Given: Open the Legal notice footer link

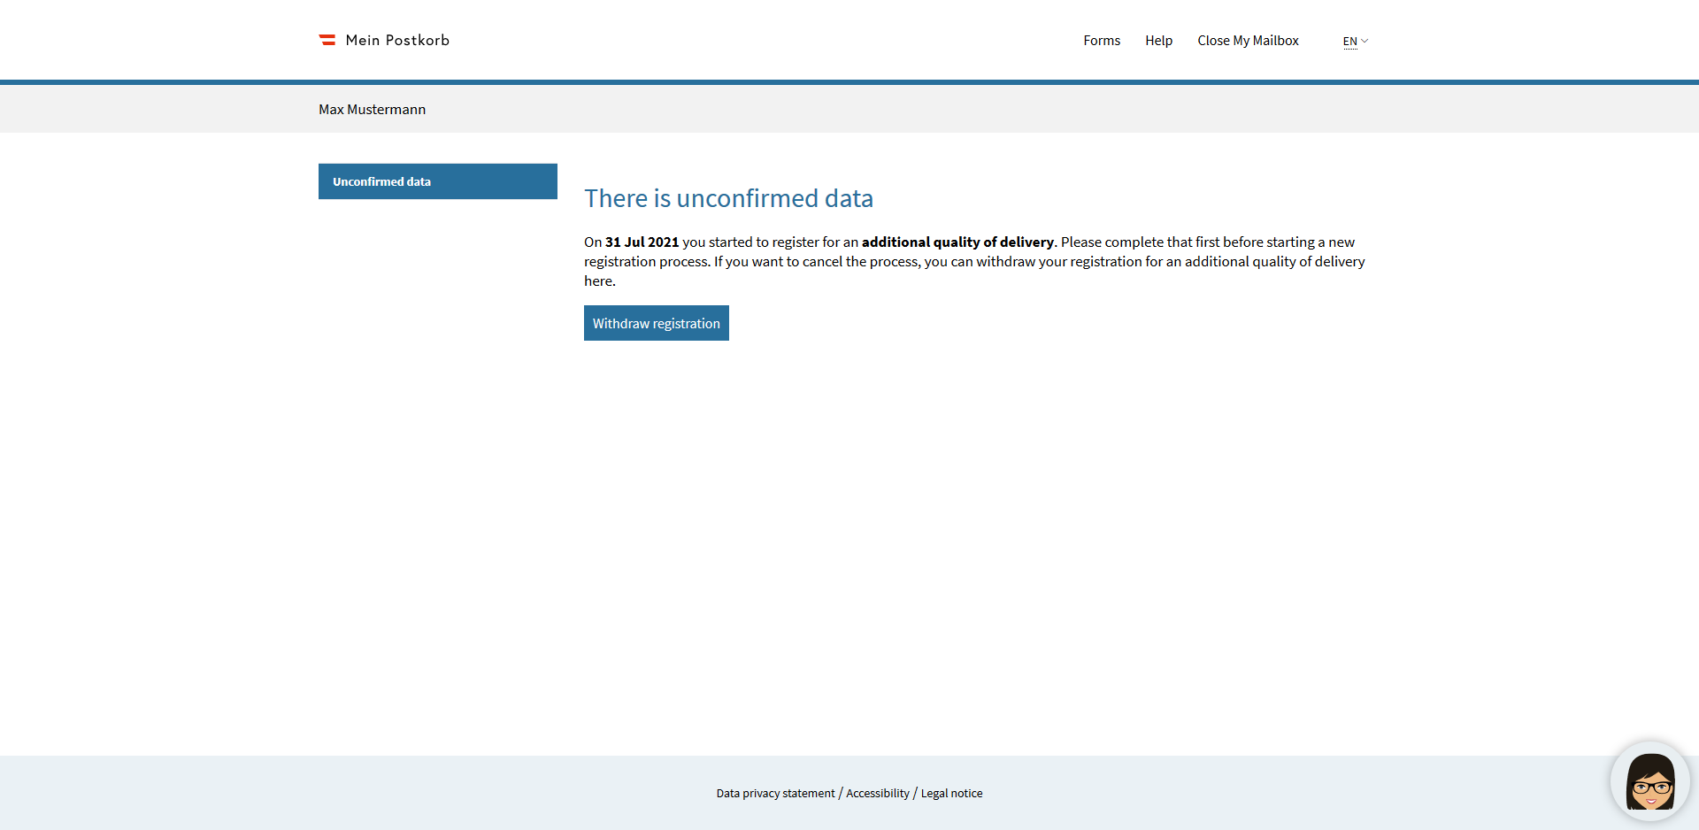Looking at the screenshot, I should (951, 794).
